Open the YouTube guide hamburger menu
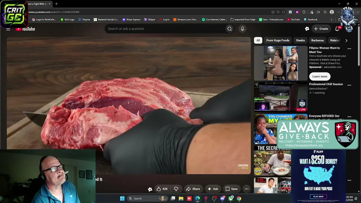The width and height of the screenshot is (361, 203). tap(8, 29)
